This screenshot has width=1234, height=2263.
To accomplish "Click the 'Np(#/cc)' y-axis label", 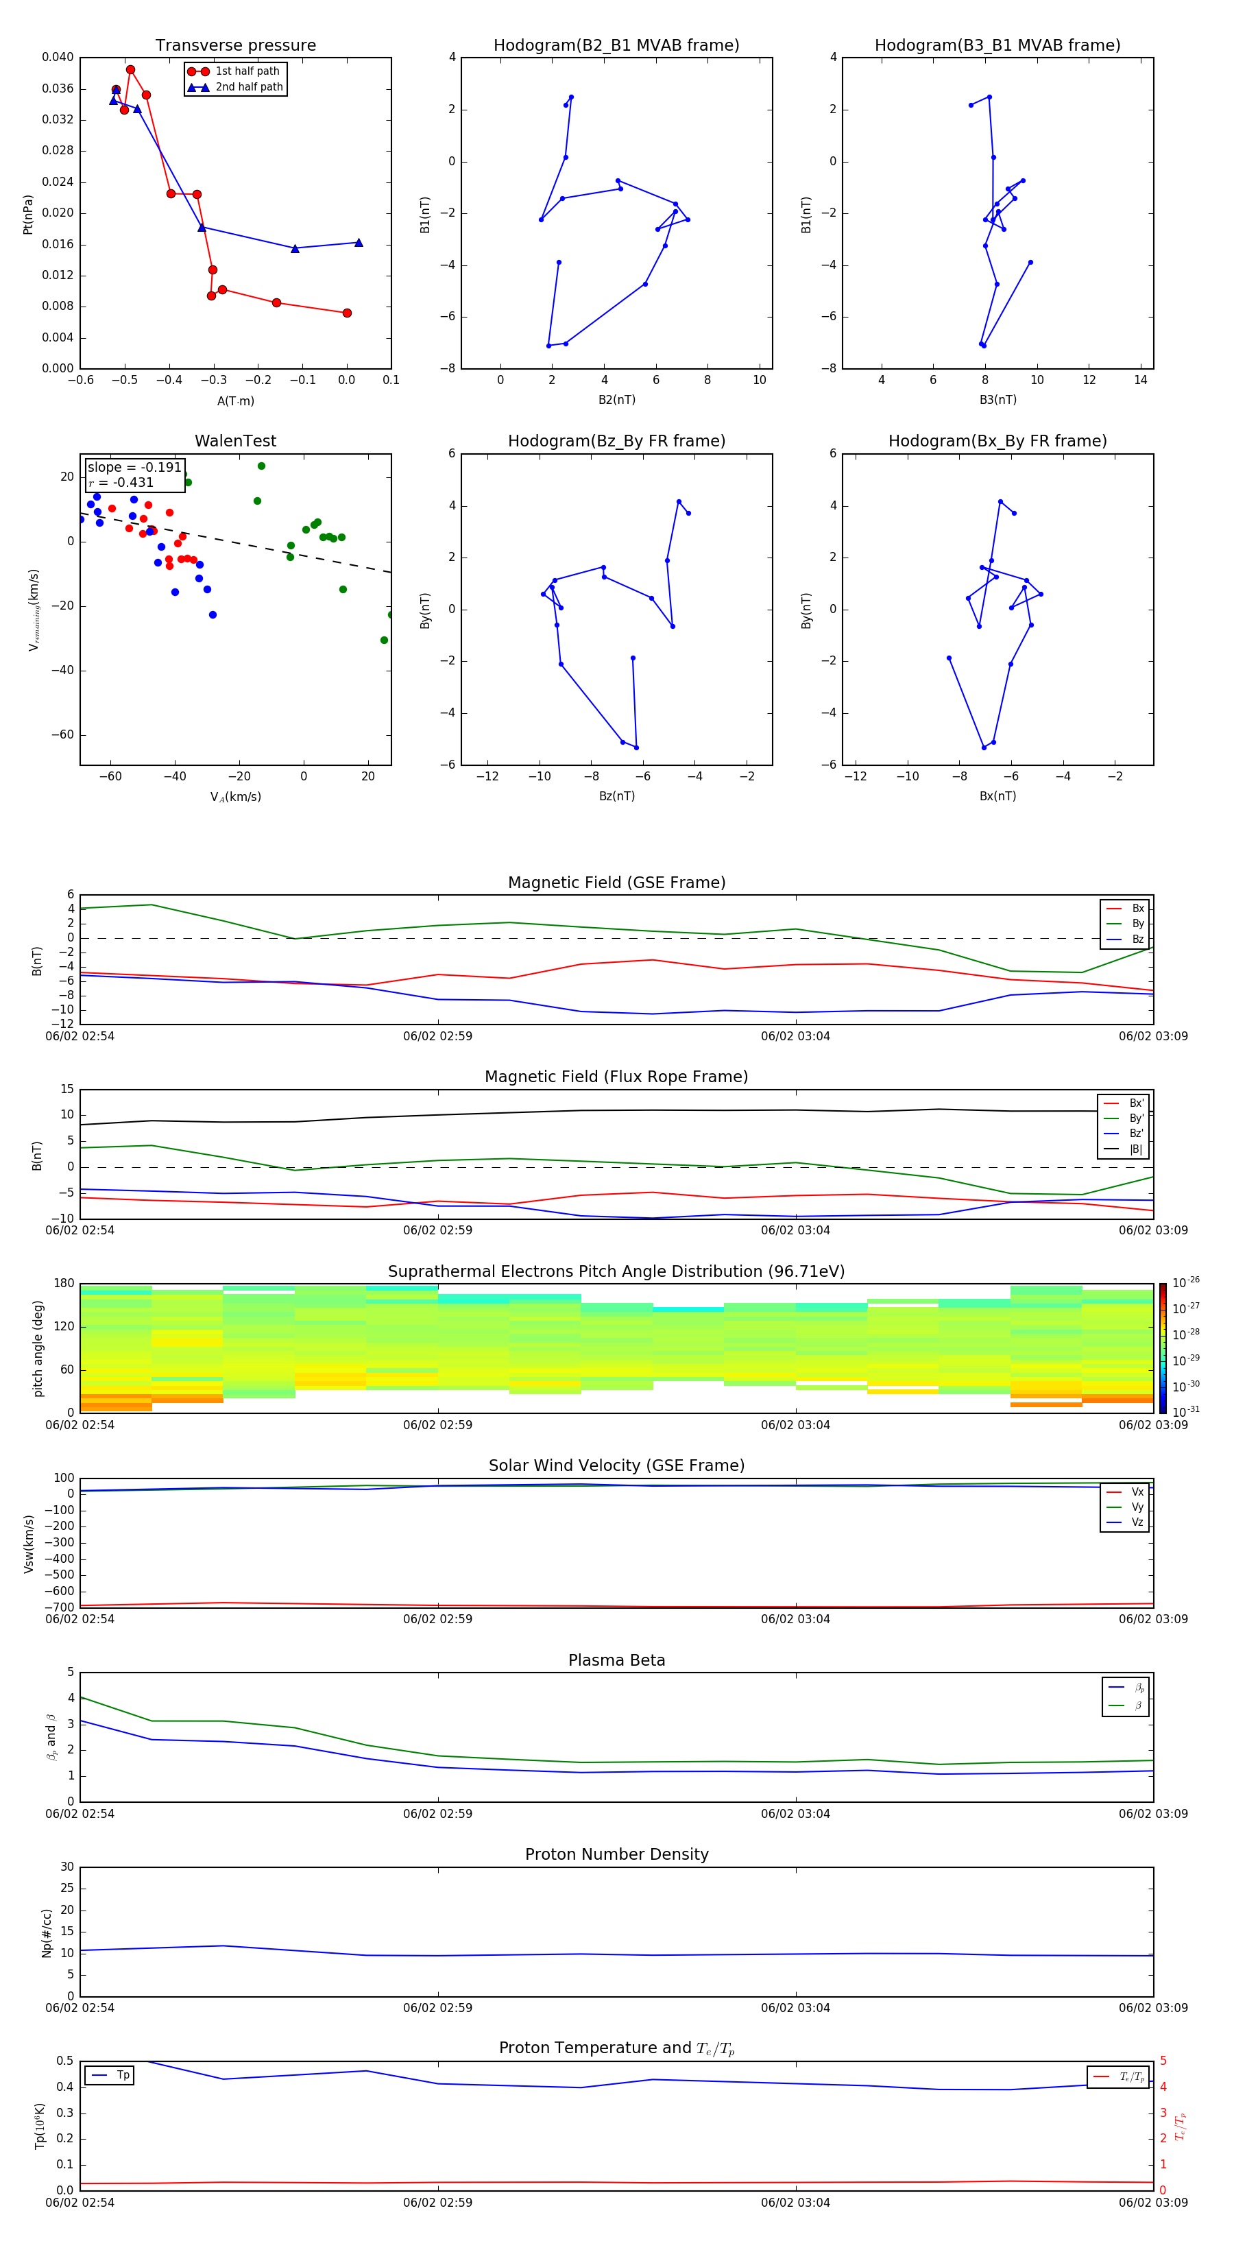I will (47, 1932).
